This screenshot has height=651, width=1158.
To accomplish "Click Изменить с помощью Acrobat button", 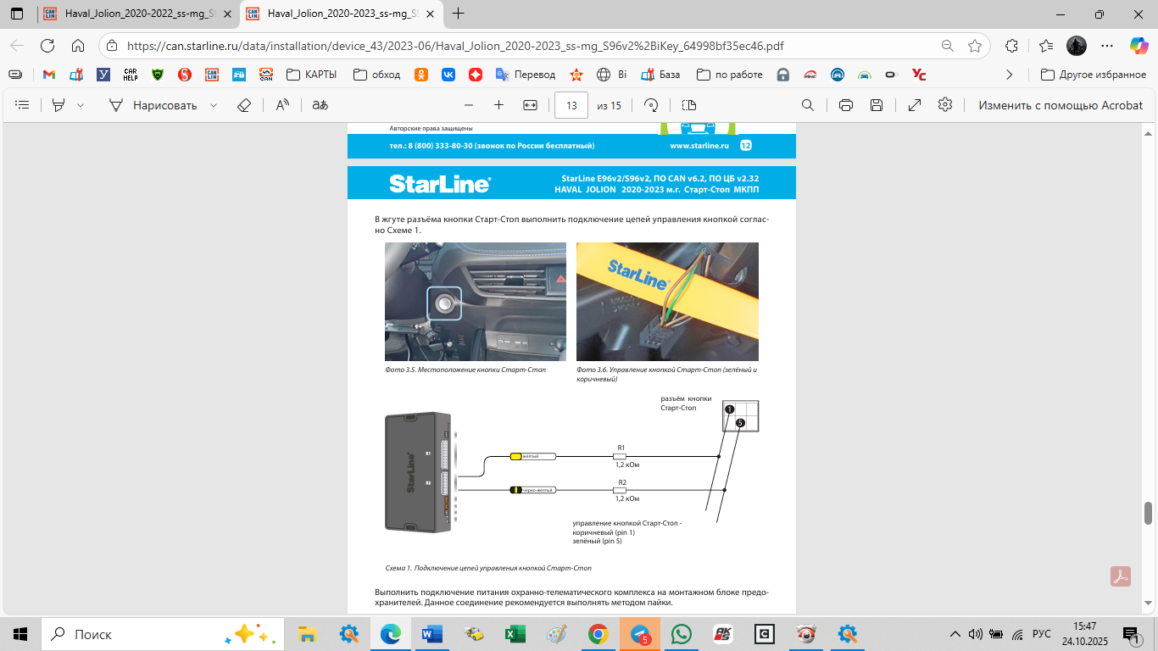I will point(1061,105).
